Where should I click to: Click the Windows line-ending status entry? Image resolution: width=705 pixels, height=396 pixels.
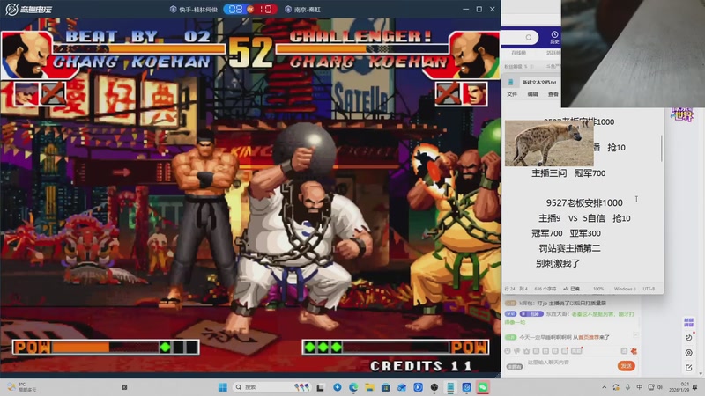pyautogui.click(x=625, y=289)
